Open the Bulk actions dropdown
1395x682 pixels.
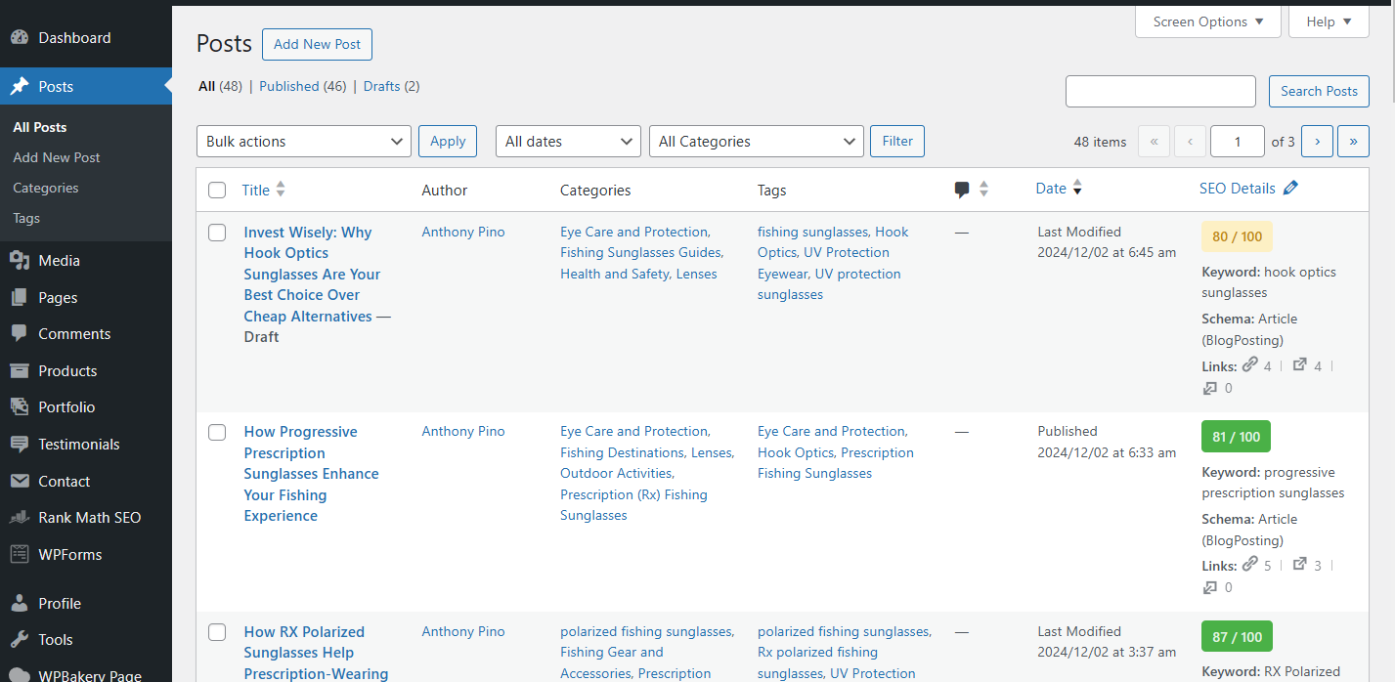tap(304, 142)
